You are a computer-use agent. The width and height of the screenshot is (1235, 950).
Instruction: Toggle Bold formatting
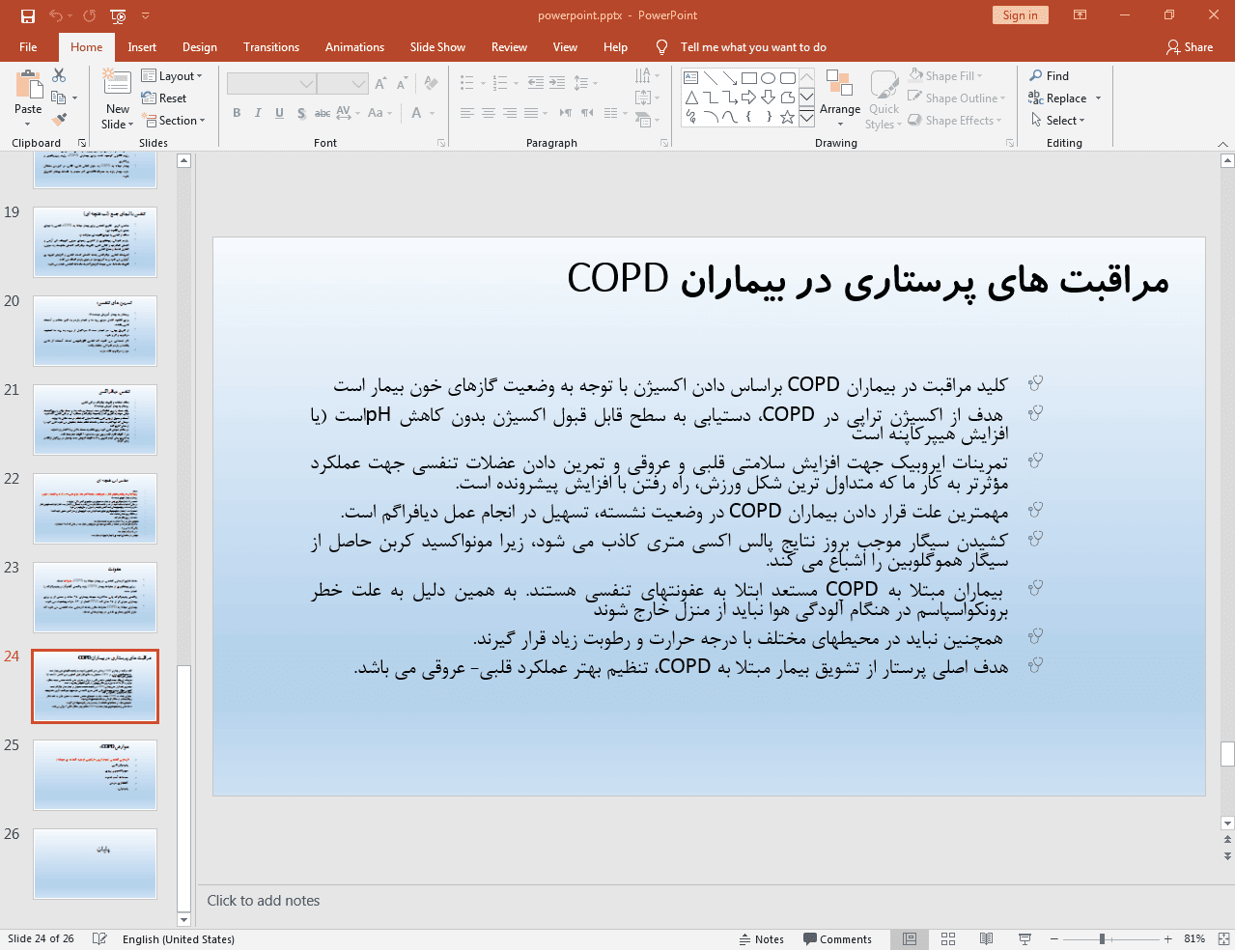coord(237,113)
